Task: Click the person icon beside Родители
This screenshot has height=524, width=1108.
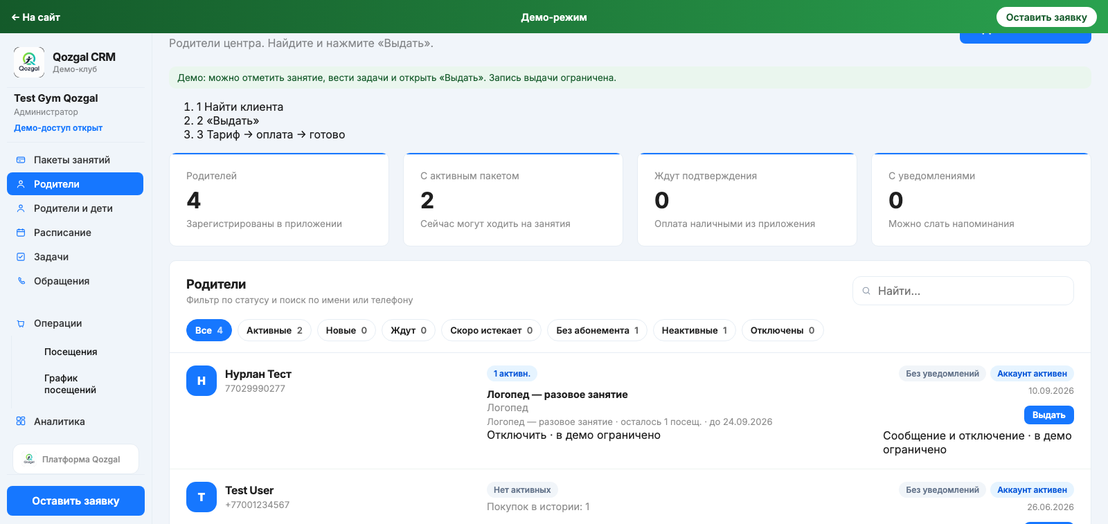Action: (x=21, y=184)
